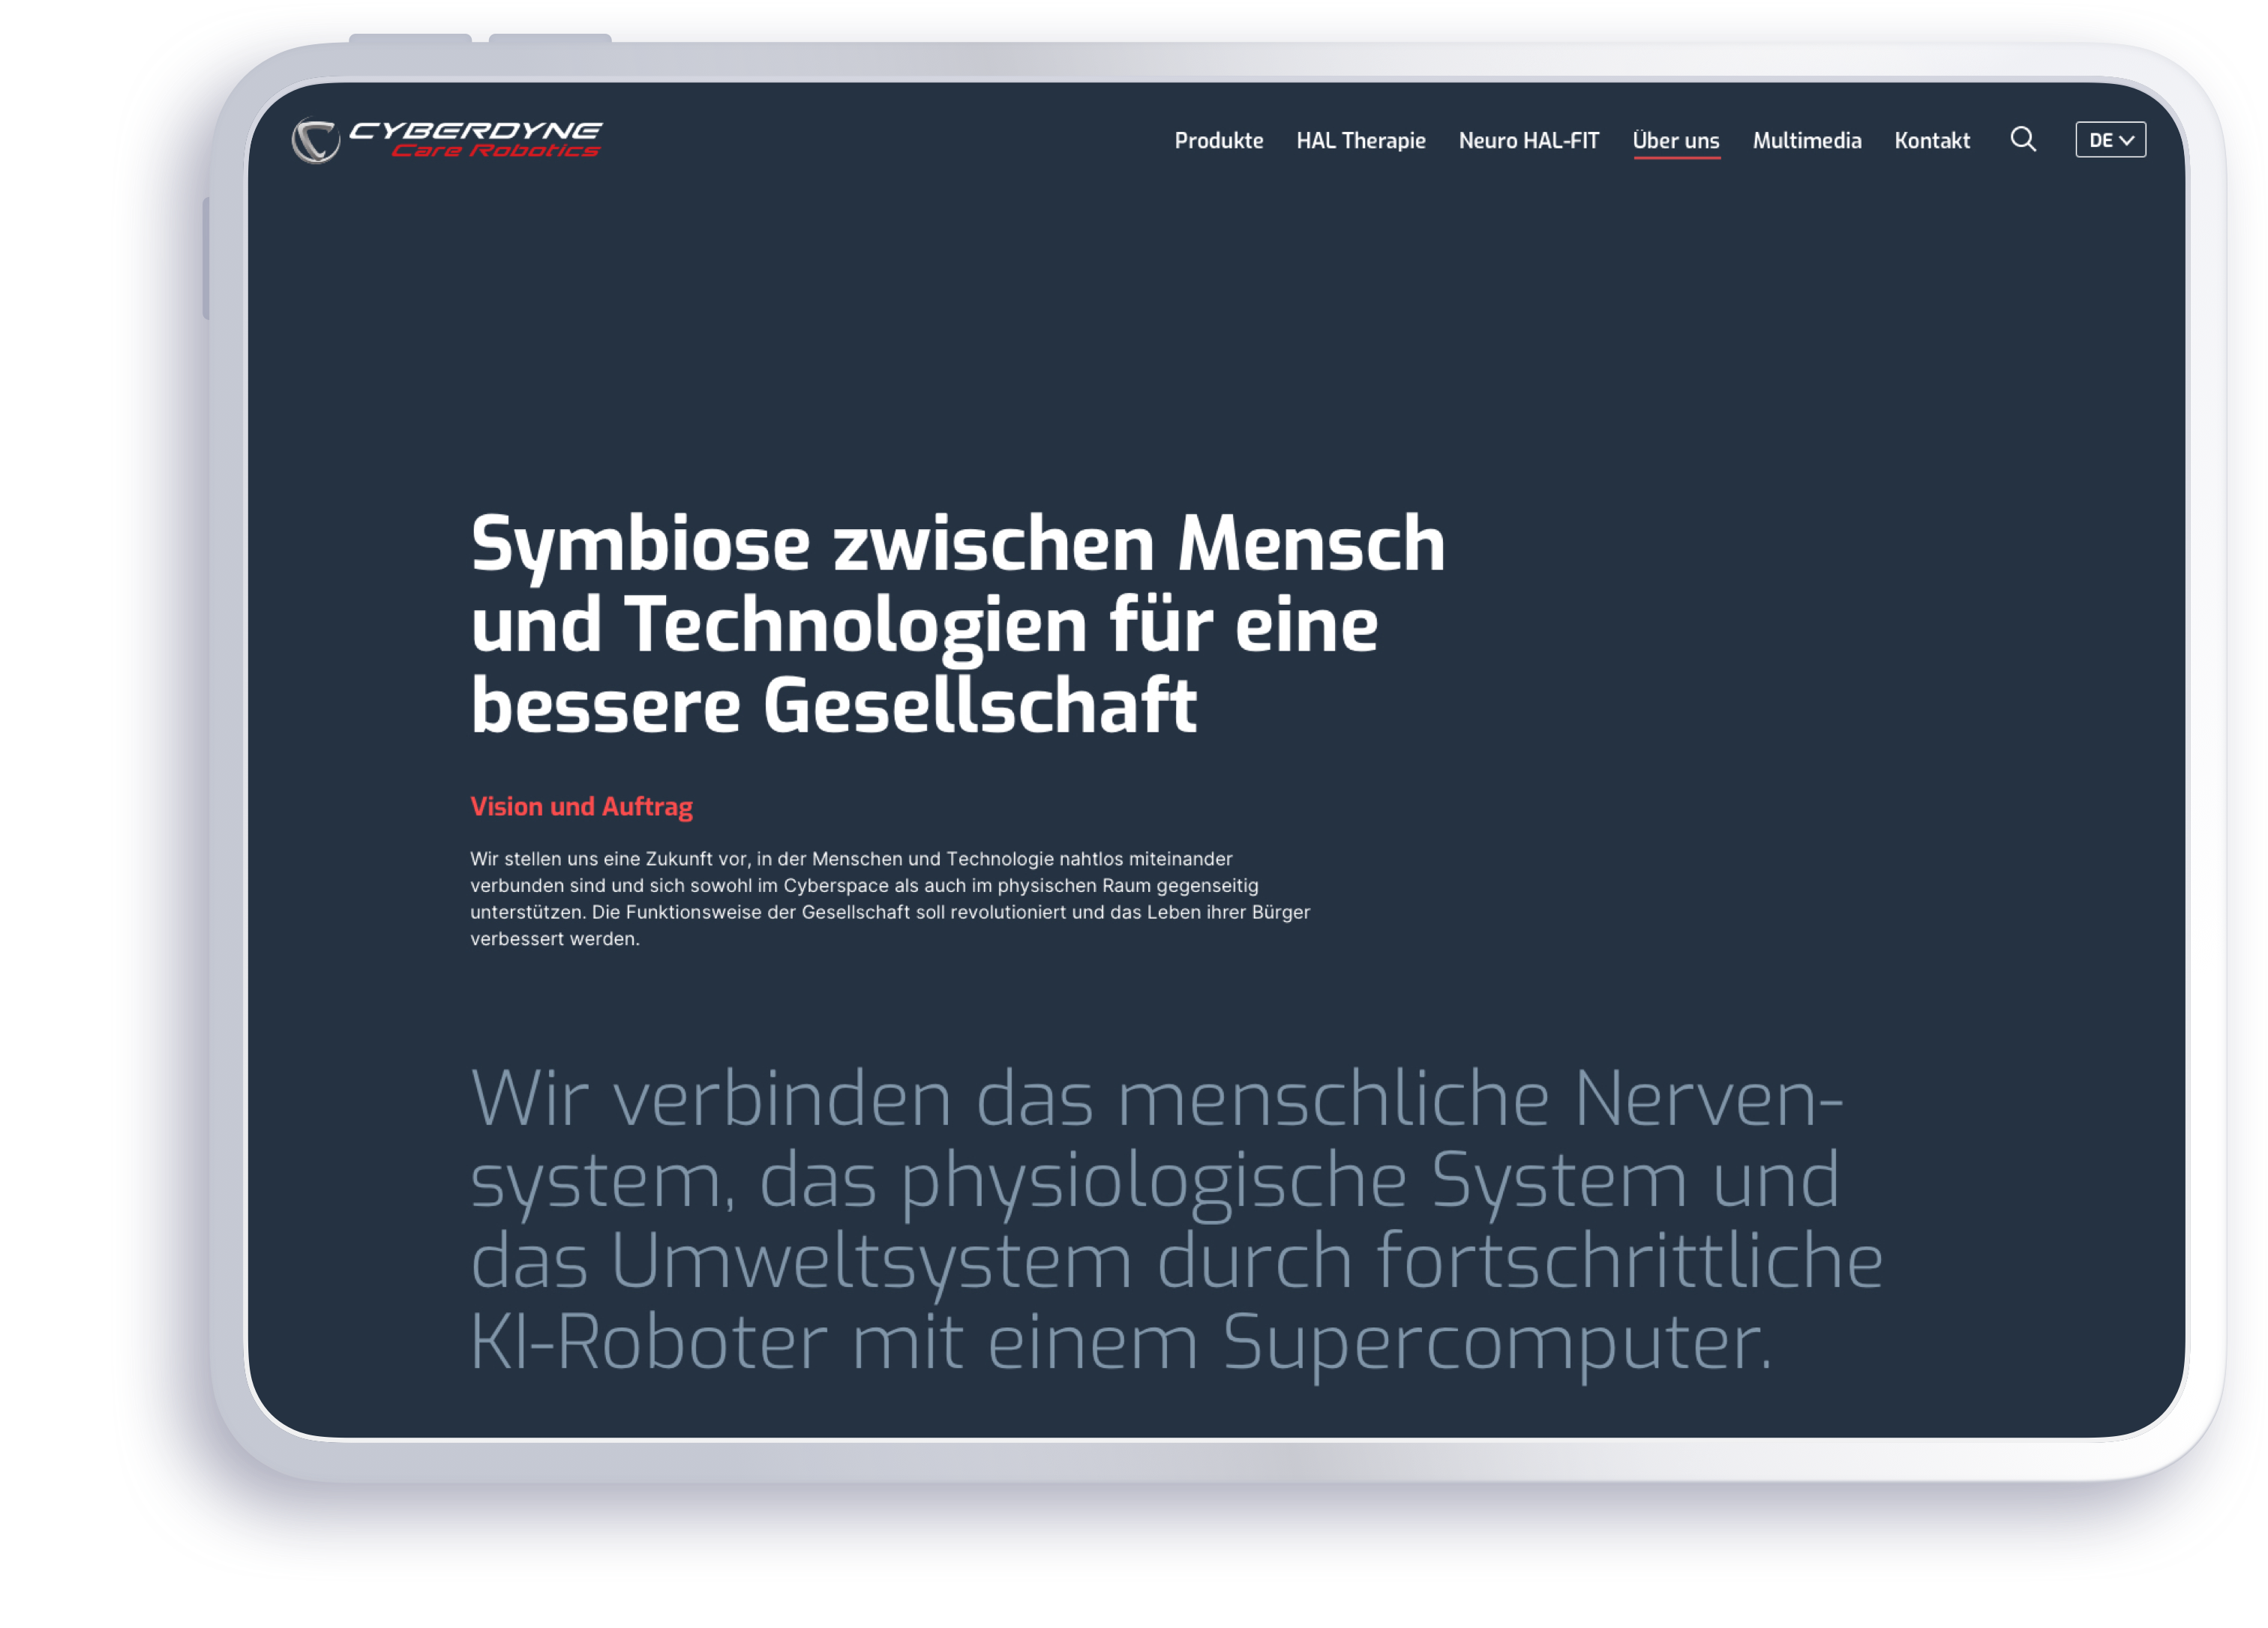The width and height of the screenshot is (2268, 1628).
Task: Click large text 'Wir verbinden das menschliche Nerven-'
Action: [1156, 1098]
